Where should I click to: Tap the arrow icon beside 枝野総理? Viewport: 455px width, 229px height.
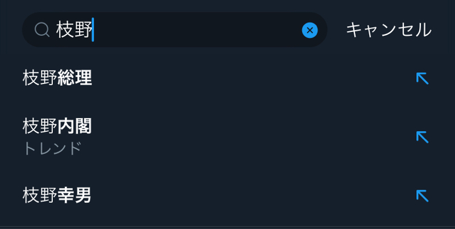point(422,78)
